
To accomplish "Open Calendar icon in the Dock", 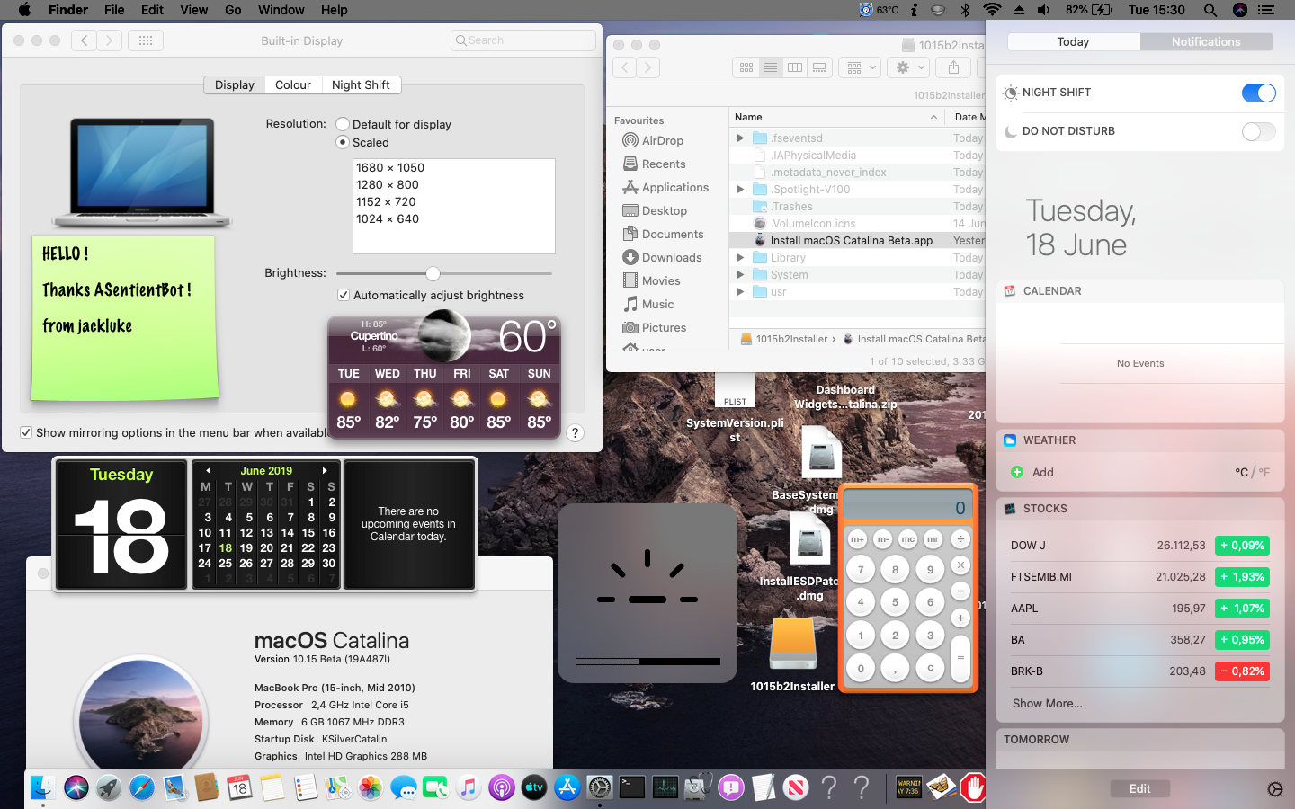I will pyautogui.click(x=239, y=788).
